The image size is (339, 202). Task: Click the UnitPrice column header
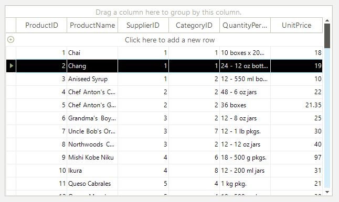pos(296,25)
